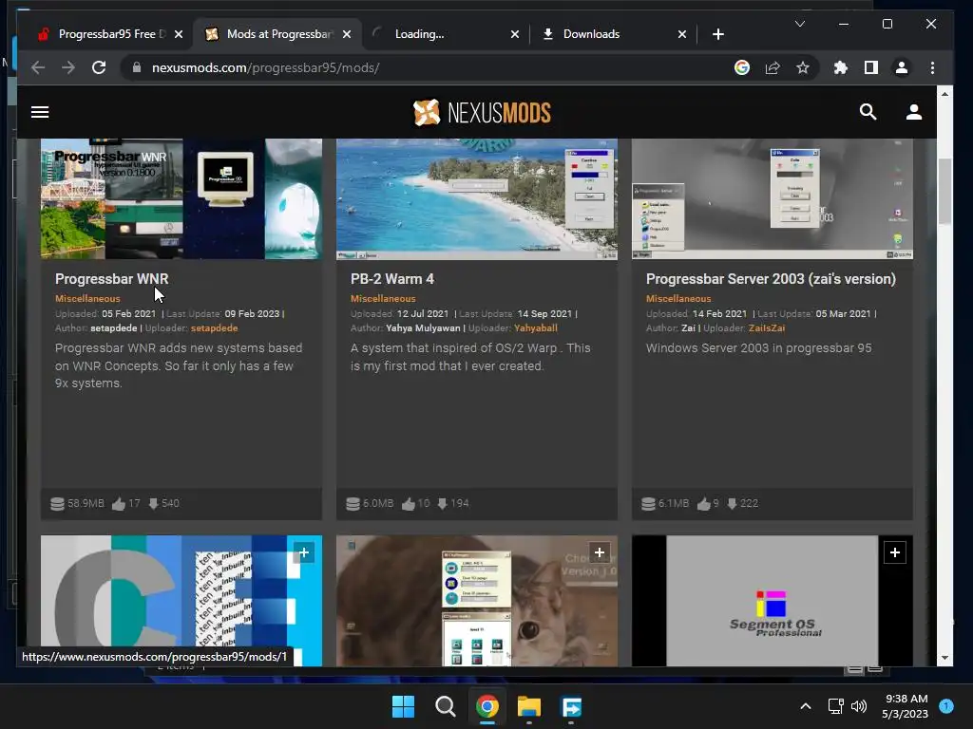This screenshot has width=973, height=729.
Task: Show hidden system tray icons
Action: tap(806, 706)
